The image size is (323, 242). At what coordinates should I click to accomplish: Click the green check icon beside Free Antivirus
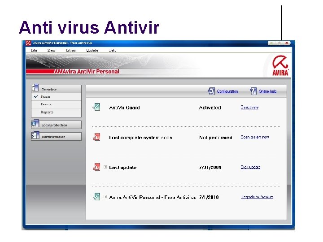click(96, 197)
